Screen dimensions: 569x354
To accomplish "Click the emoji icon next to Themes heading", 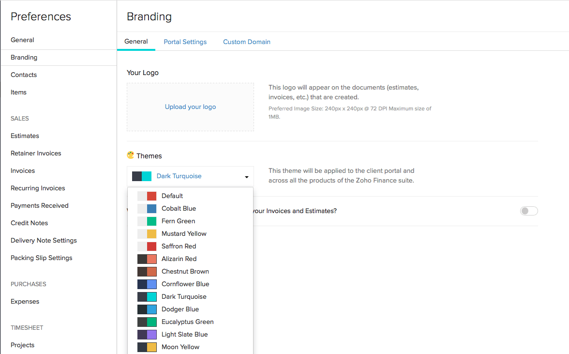I will pos(130,155).
